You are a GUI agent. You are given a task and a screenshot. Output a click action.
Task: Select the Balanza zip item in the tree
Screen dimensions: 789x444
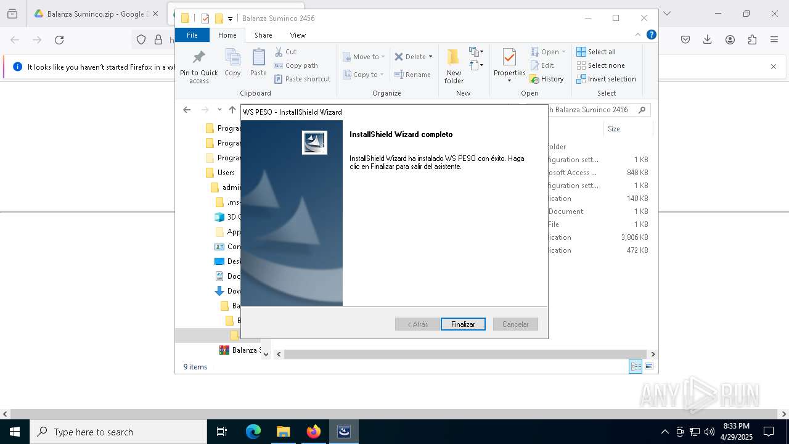tap(240, 350)
